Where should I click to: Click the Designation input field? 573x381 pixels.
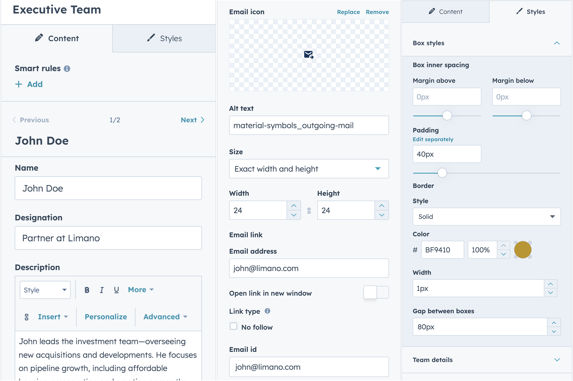click(x=108, y=238)
